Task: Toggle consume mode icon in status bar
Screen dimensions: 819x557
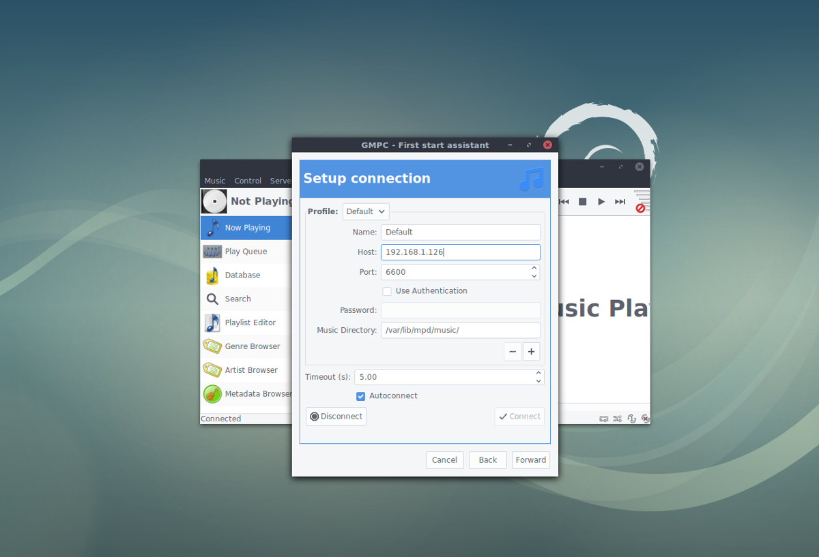Action: click(645, 419)
